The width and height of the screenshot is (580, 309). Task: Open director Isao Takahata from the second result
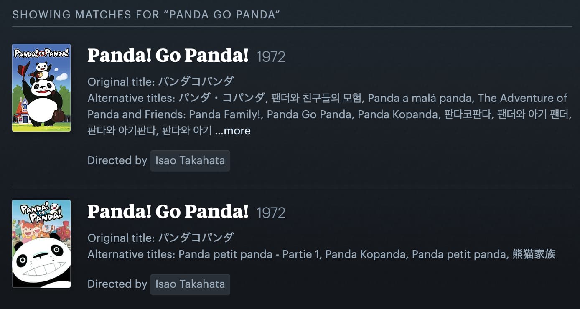[x=190, y=284]
